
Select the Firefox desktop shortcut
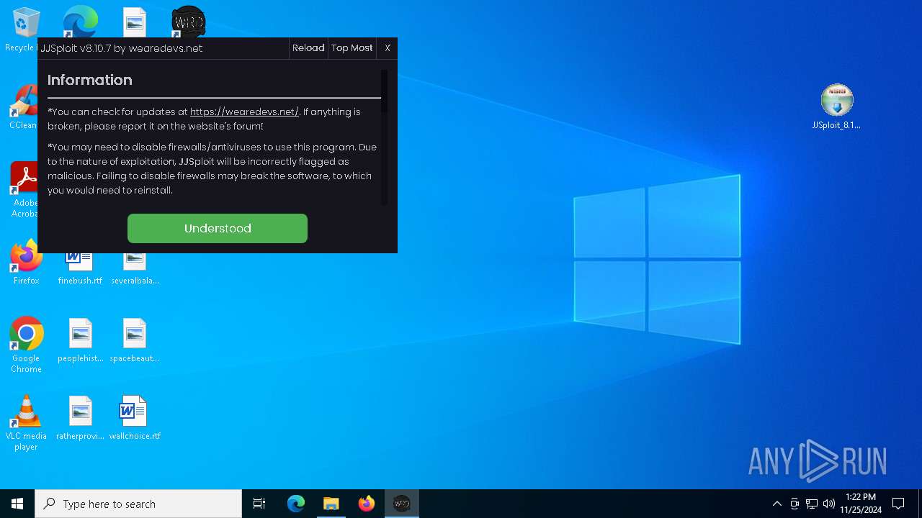pyautogui.click(x=26, y=263)
